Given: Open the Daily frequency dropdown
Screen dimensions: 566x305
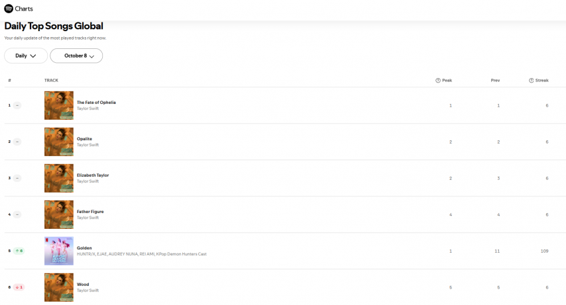Looking at the screenshot, I should coord(26,56).
